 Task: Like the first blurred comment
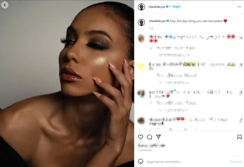pyautogui.click(x=241, y=38)
